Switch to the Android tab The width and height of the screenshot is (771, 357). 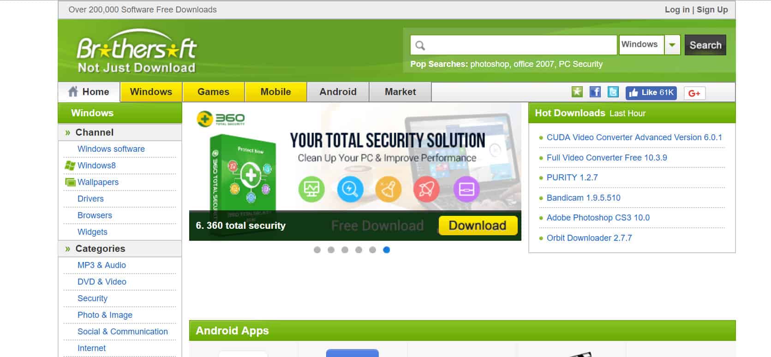click(x=338, y=92)
